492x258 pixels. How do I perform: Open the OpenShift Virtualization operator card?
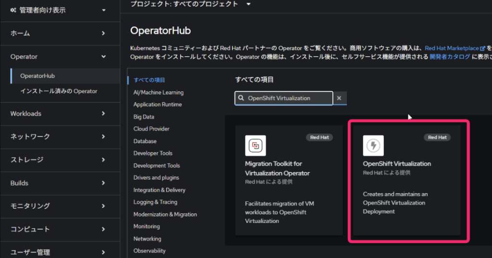coord(407,181)
